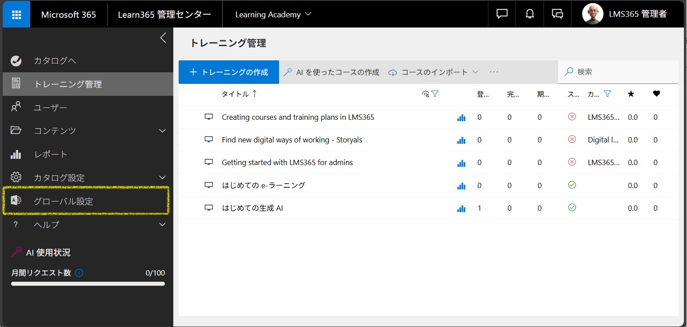Open the Microsoft 365 app launcher waffle
Screen dimensions: 687x327
coord(16,14)
